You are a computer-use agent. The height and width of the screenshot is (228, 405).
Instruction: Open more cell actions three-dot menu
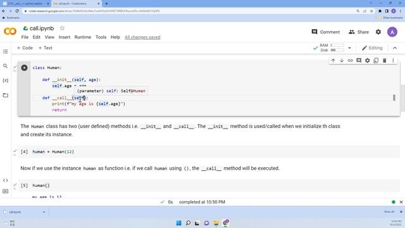(x=393, y=61)
